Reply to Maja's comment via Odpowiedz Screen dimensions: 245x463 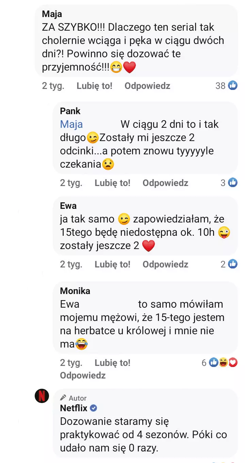[x=147, y=86]
